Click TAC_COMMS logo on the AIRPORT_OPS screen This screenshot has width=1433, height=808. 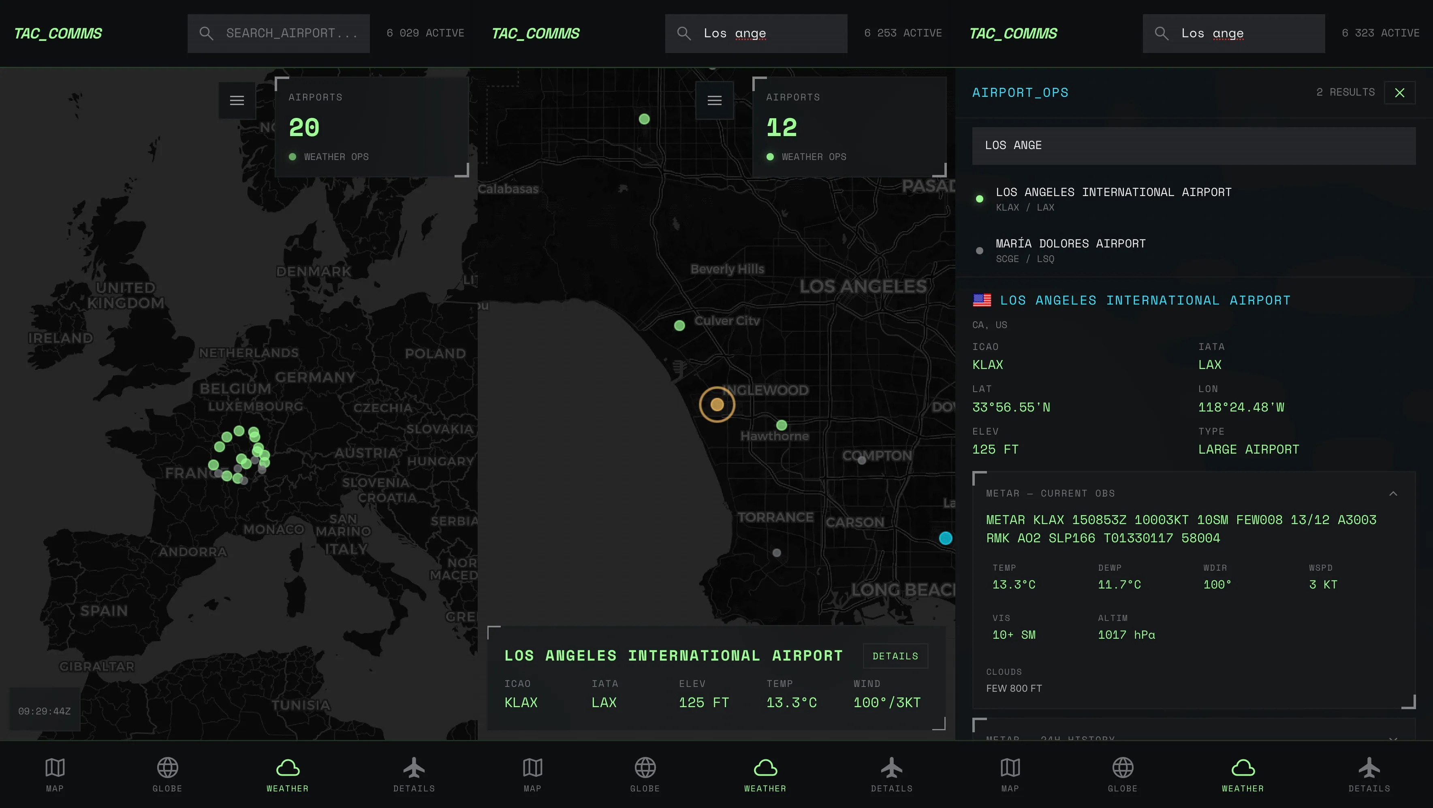click(1013, 33)
